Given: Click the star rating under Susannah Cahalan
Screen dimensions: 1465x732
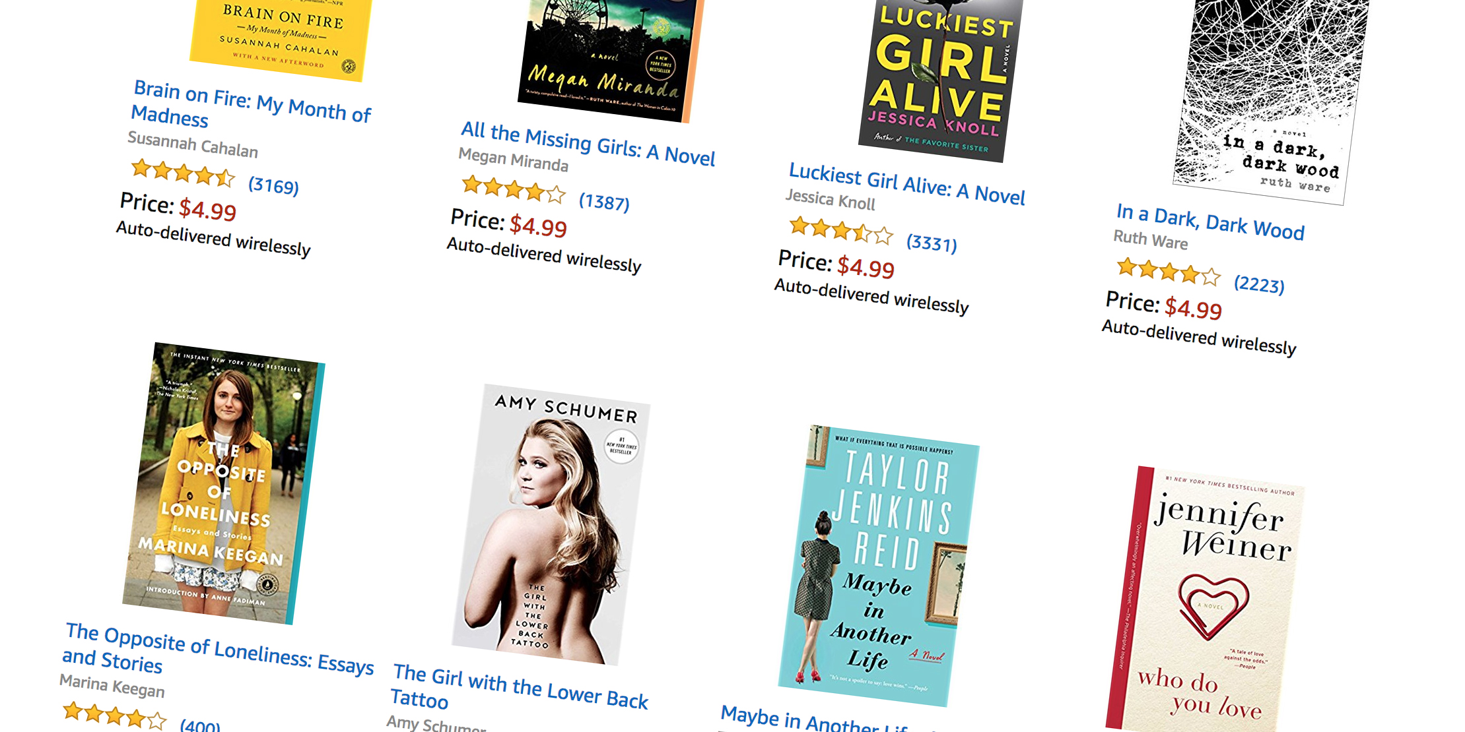Looking at the screenshot, I should 183,173.
